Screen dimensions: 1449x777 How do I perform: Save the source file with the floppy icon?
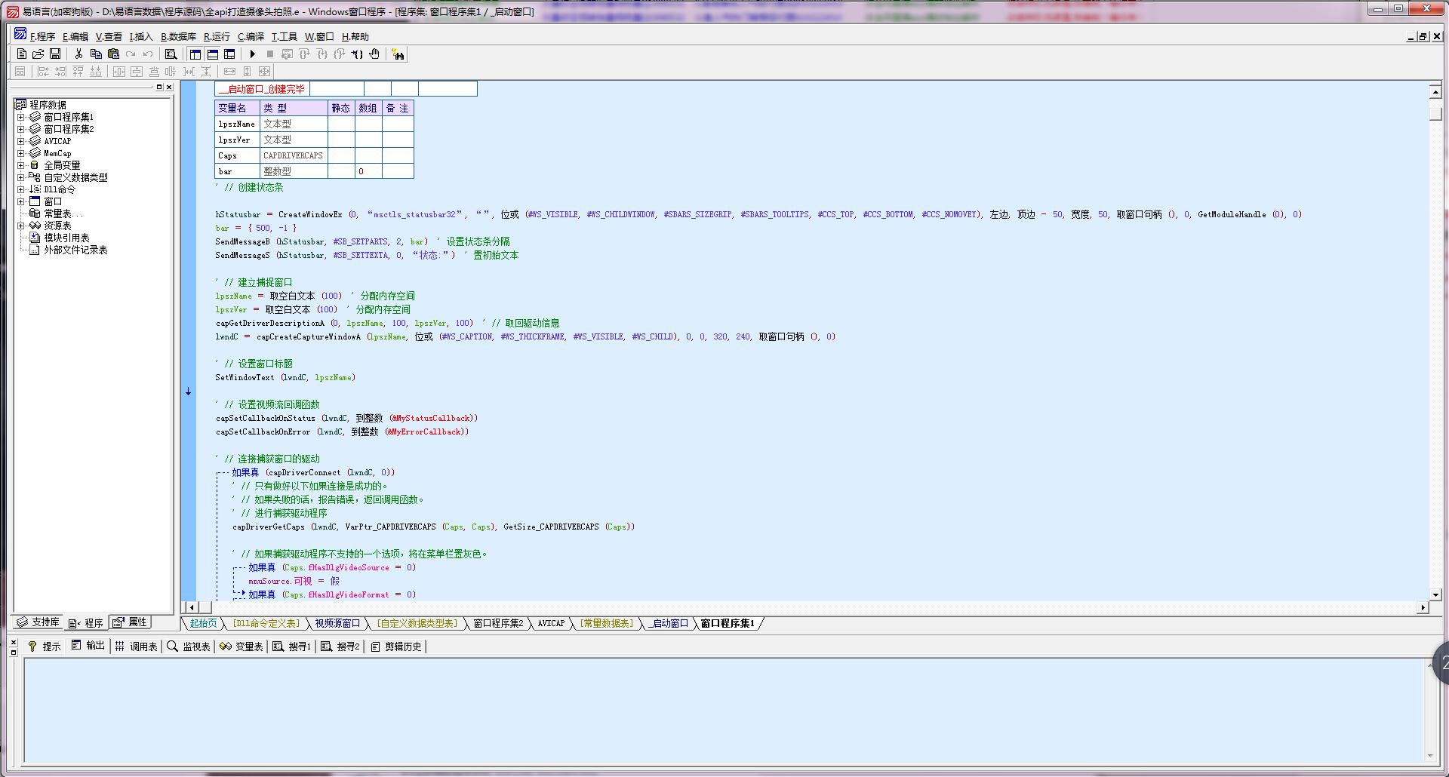(55, 54)
